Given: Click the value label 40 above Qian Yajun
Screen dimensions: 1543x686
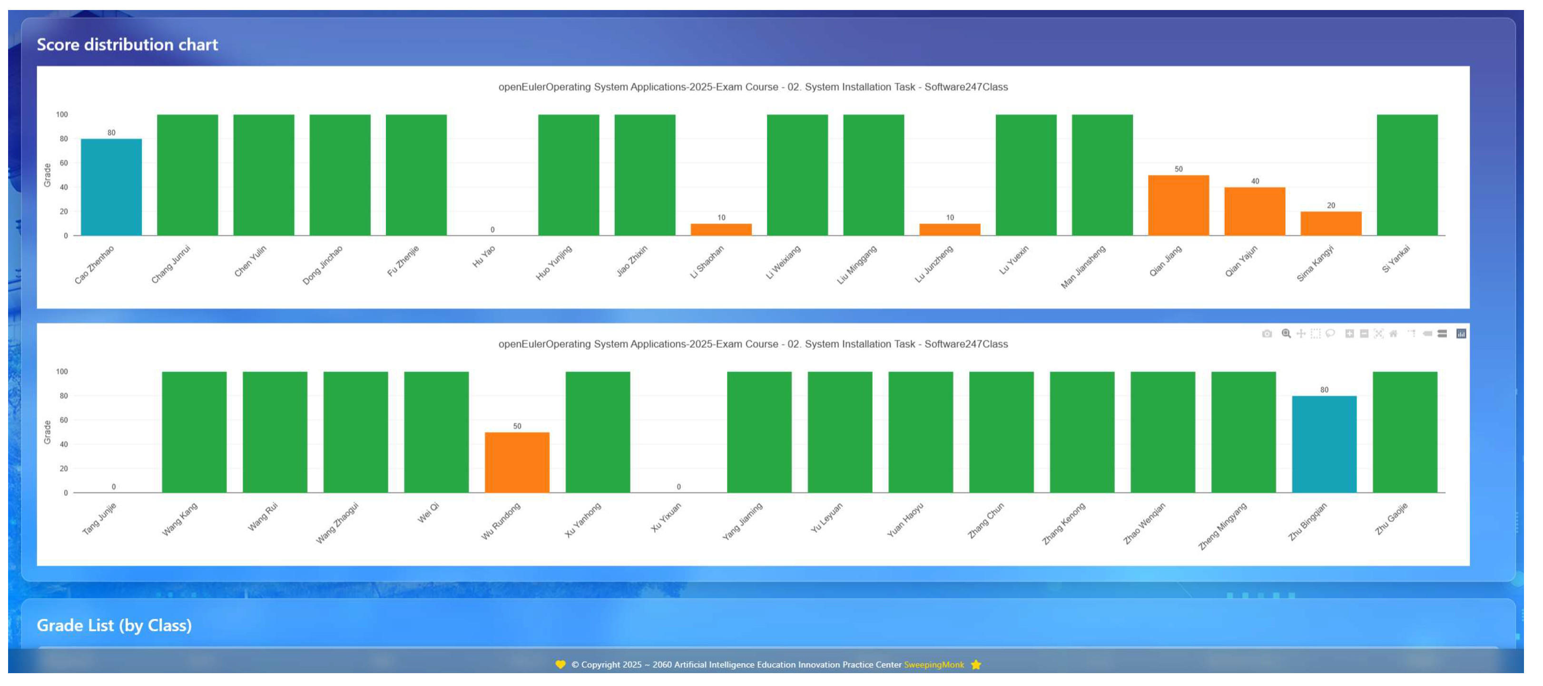Looking at the screenshot, I should click(1255, 181).
